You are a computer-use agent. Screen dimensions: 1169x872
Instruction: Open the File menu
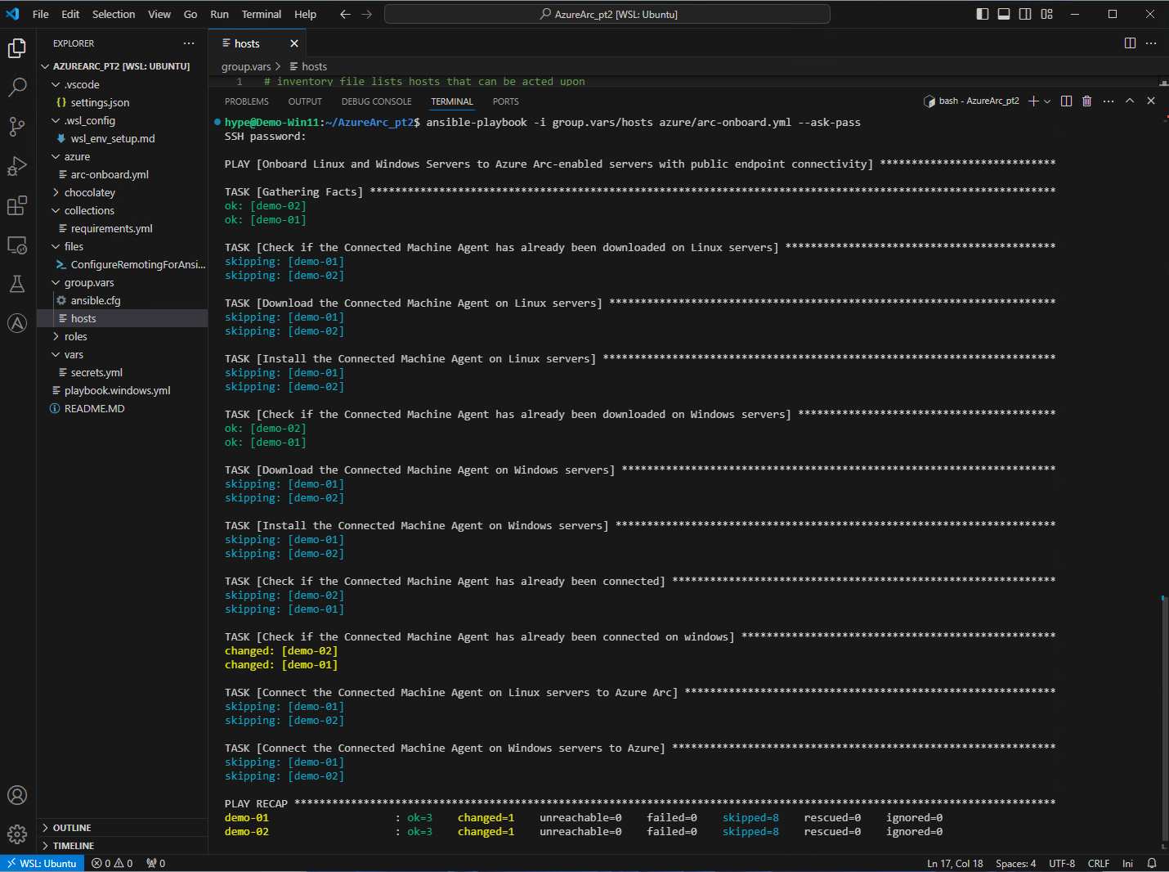[40, 14]
